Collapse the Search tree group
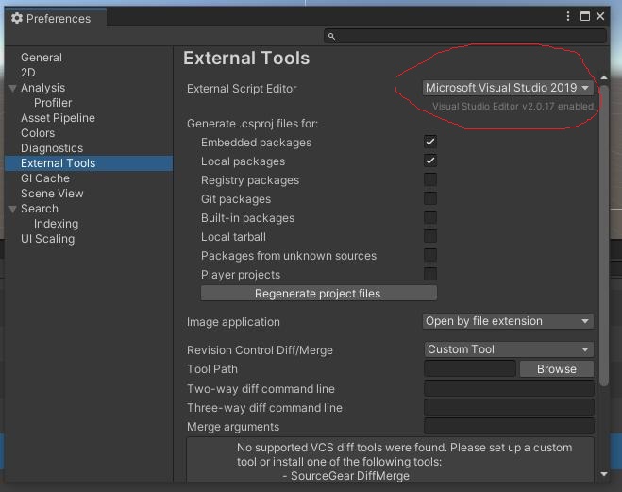This screenshot has width=622, height=492. (x=12, y=209)
